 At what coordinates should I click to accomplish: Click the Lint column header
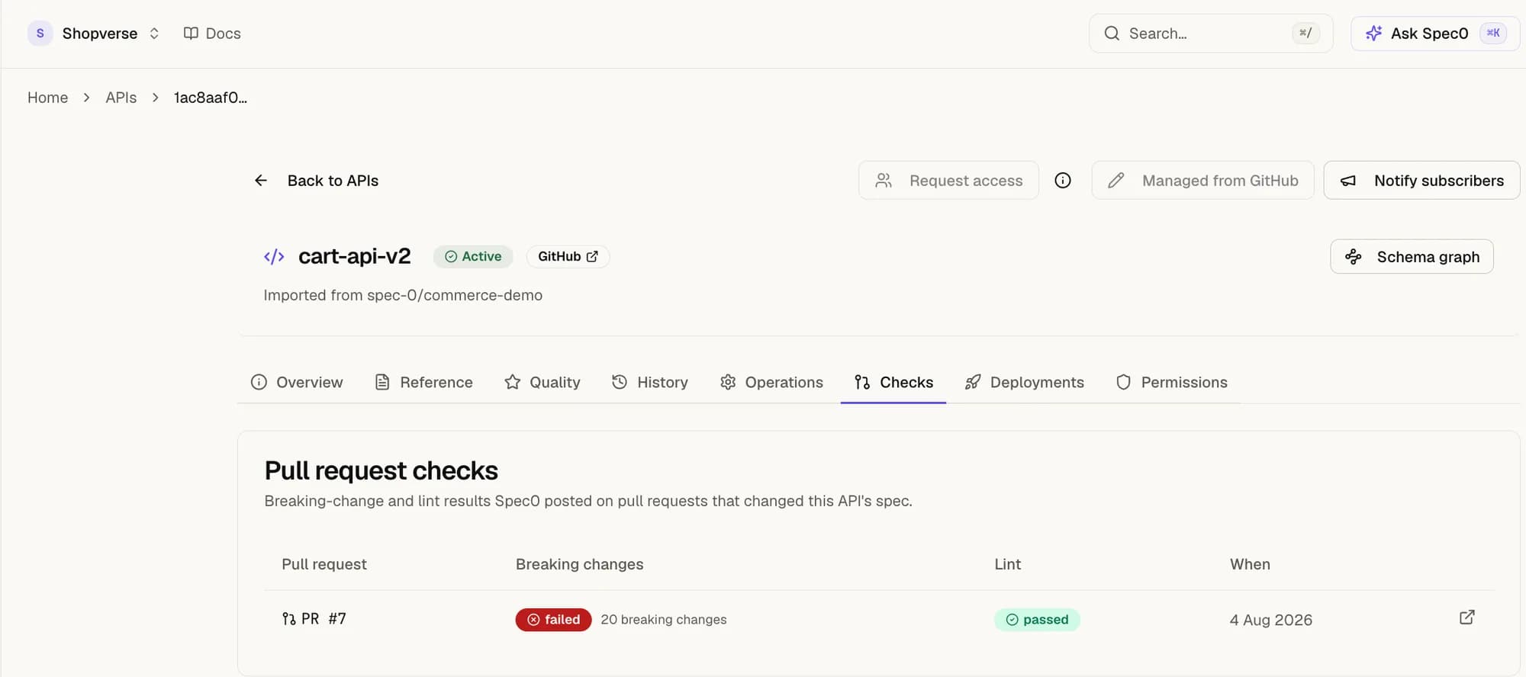point(1008,564)
